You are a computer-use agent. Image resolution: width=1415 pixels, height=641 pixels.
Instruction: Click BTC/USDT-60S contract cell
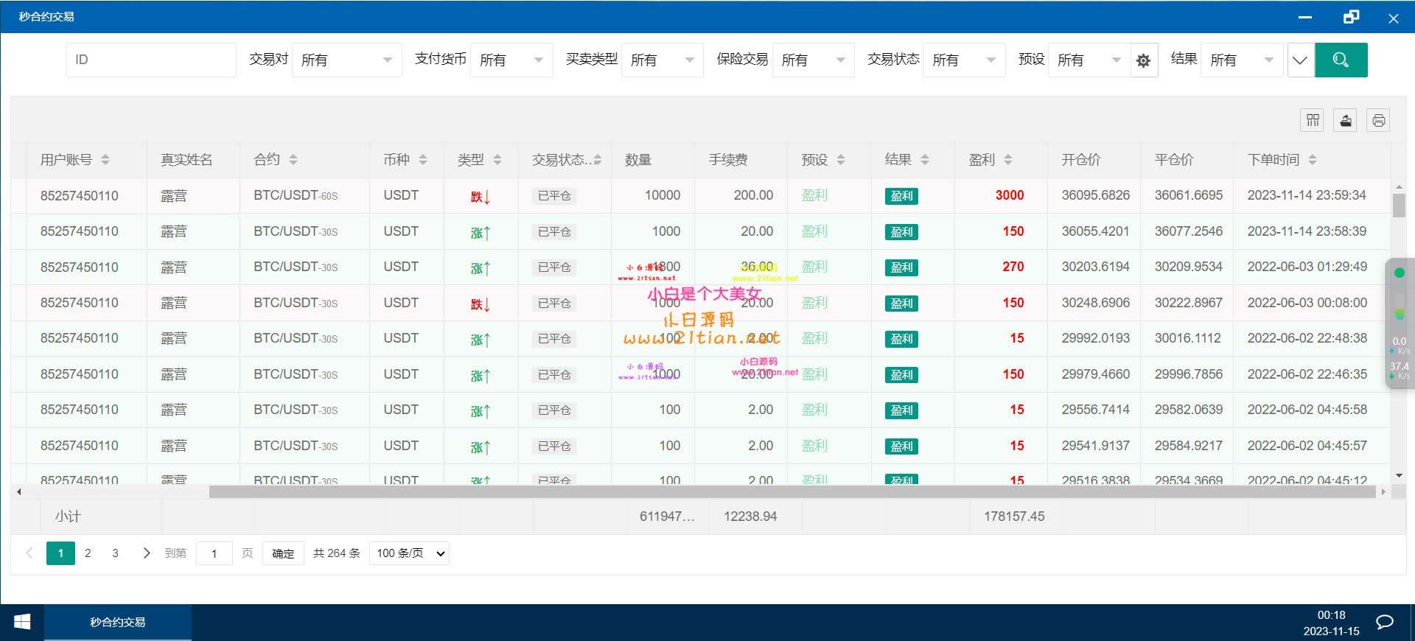point(296,195)
